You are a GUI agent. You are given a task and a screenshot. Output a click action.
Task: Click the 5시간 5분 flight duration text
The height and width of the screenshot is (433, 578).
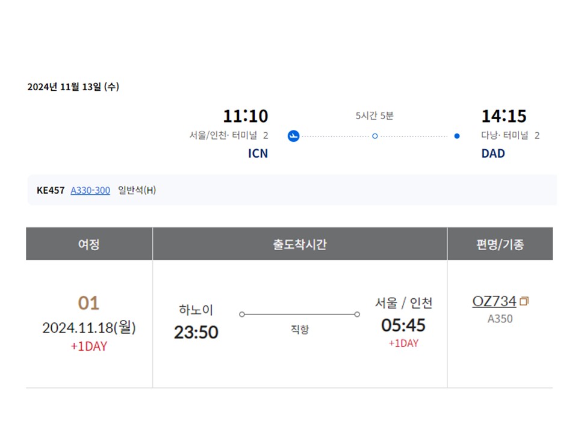point(374,116)
